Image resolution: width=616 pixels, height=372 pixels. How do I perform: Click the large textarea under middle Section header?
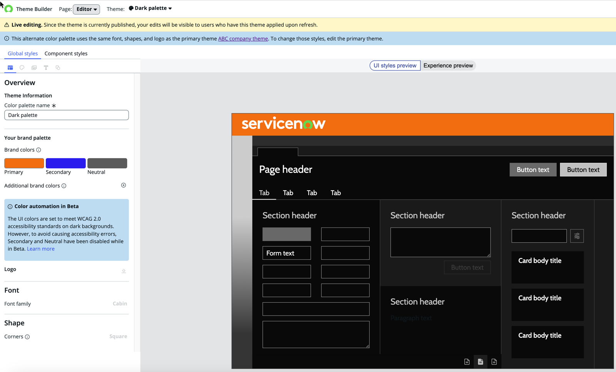440,242
